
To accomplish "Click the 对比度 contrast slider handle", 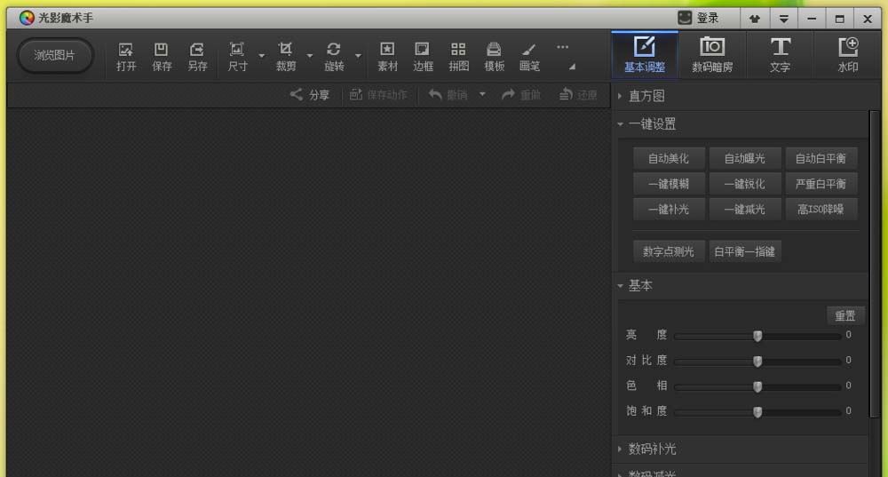I will click(757, 361).
